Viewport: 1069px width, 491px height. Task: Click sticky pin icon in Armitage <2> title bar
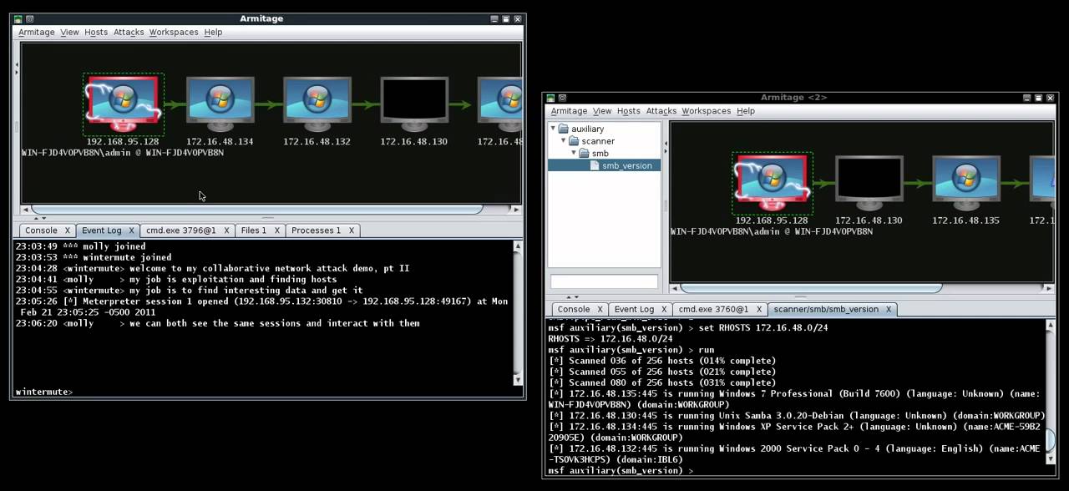point(562,98)
